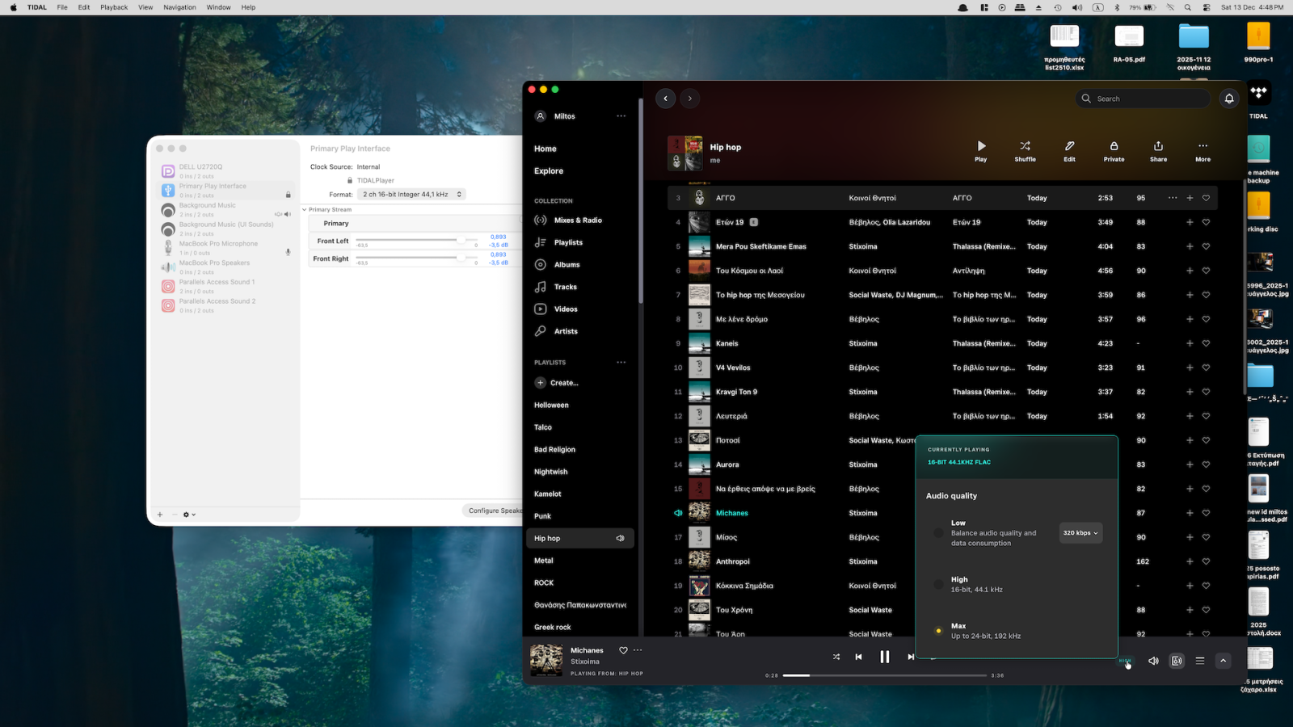This screenshot has width=1293, height=727.
Task: Click Create... under Playlists
Action: click(x=557, y=382)
